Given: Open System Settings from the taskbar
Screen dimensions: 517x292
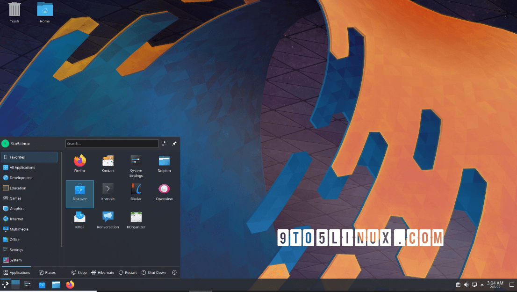Looking at the screenshot, I should tap(28, 285).
